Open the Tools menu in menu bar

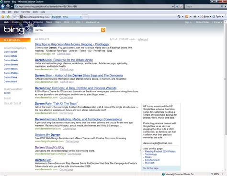35,12
